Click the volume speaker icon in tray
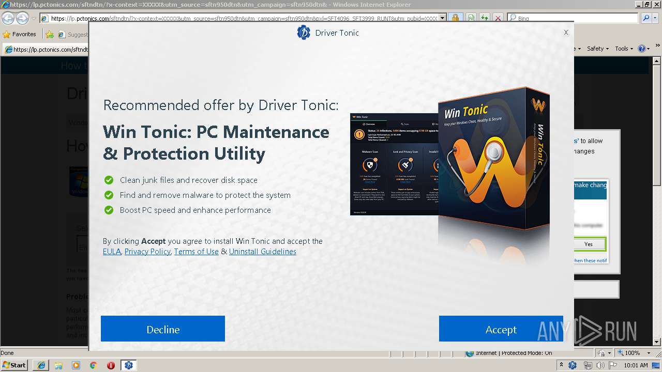This screenshot has height=372, width=662. [x=601, y=365]
